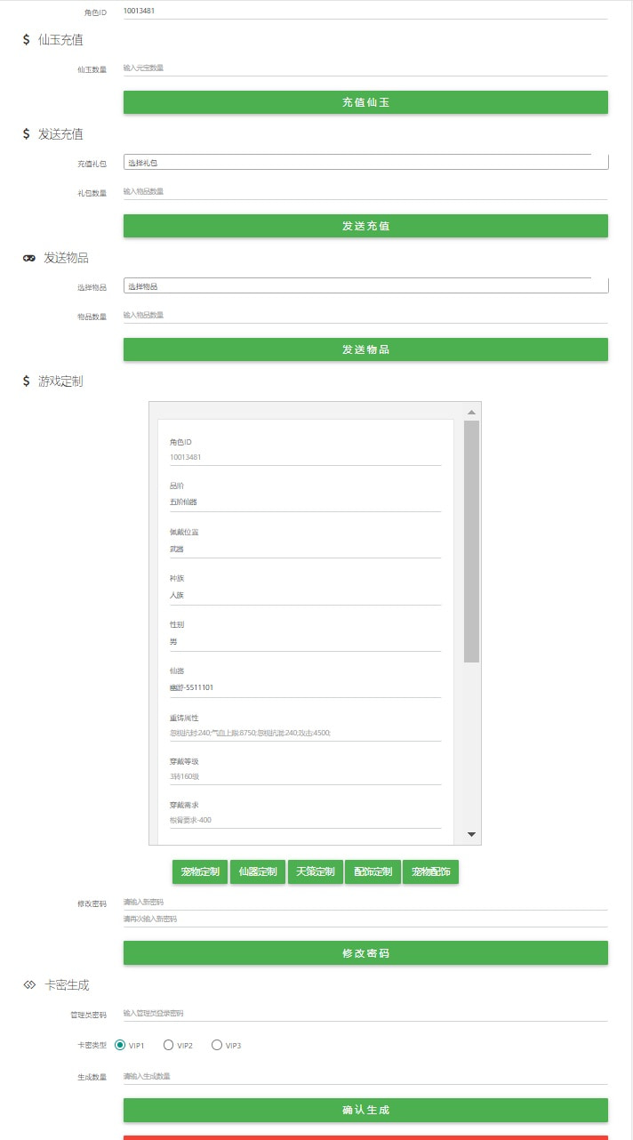Select the VIP1 card type
This screenshot has height=1140, width=633.
(x=120, y=1046)
